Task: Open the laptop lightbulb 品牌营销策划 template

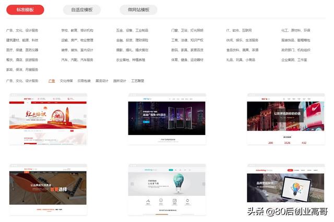Action: point(286,189)
